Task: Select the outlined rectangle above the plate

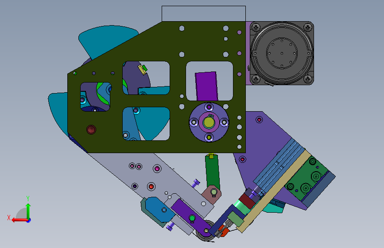Action: [x=203, y=14]
